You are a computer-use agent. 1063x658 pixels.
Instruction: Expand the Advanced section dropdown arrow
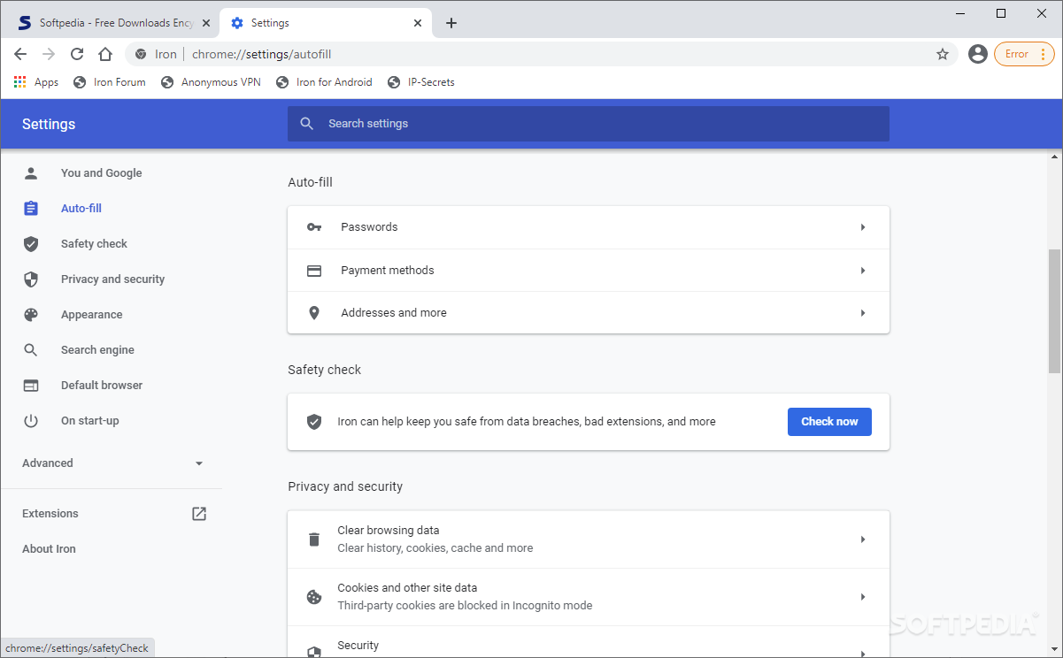coord(199,463)
